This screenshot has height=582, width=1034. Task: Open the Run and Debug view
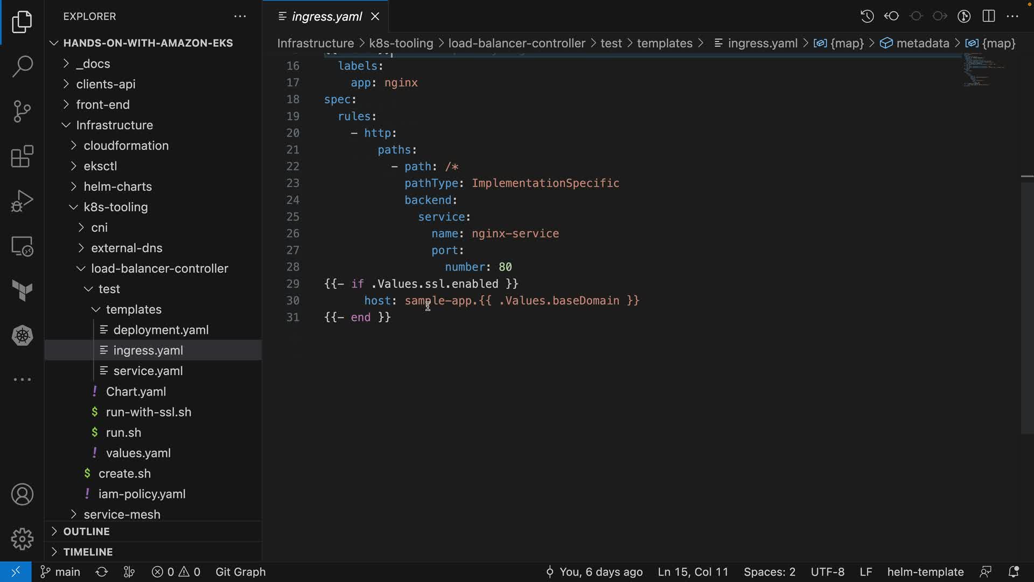tap(22, 202)
